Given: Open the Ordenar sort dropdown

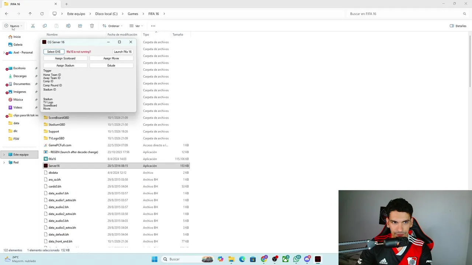Looking at the screenshot, I should coord(112,26).
